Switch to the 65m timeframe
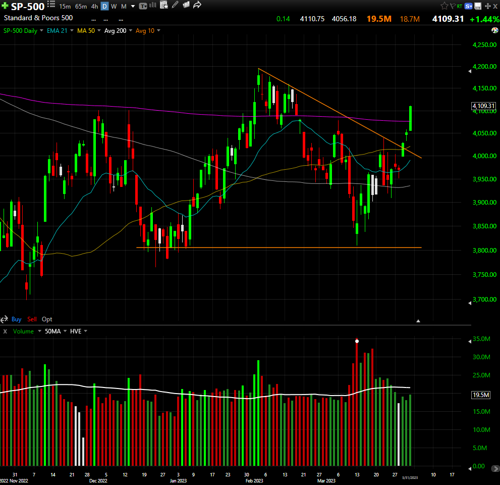Viewport: 500px width, 485px height. click(x=81, y=7)
